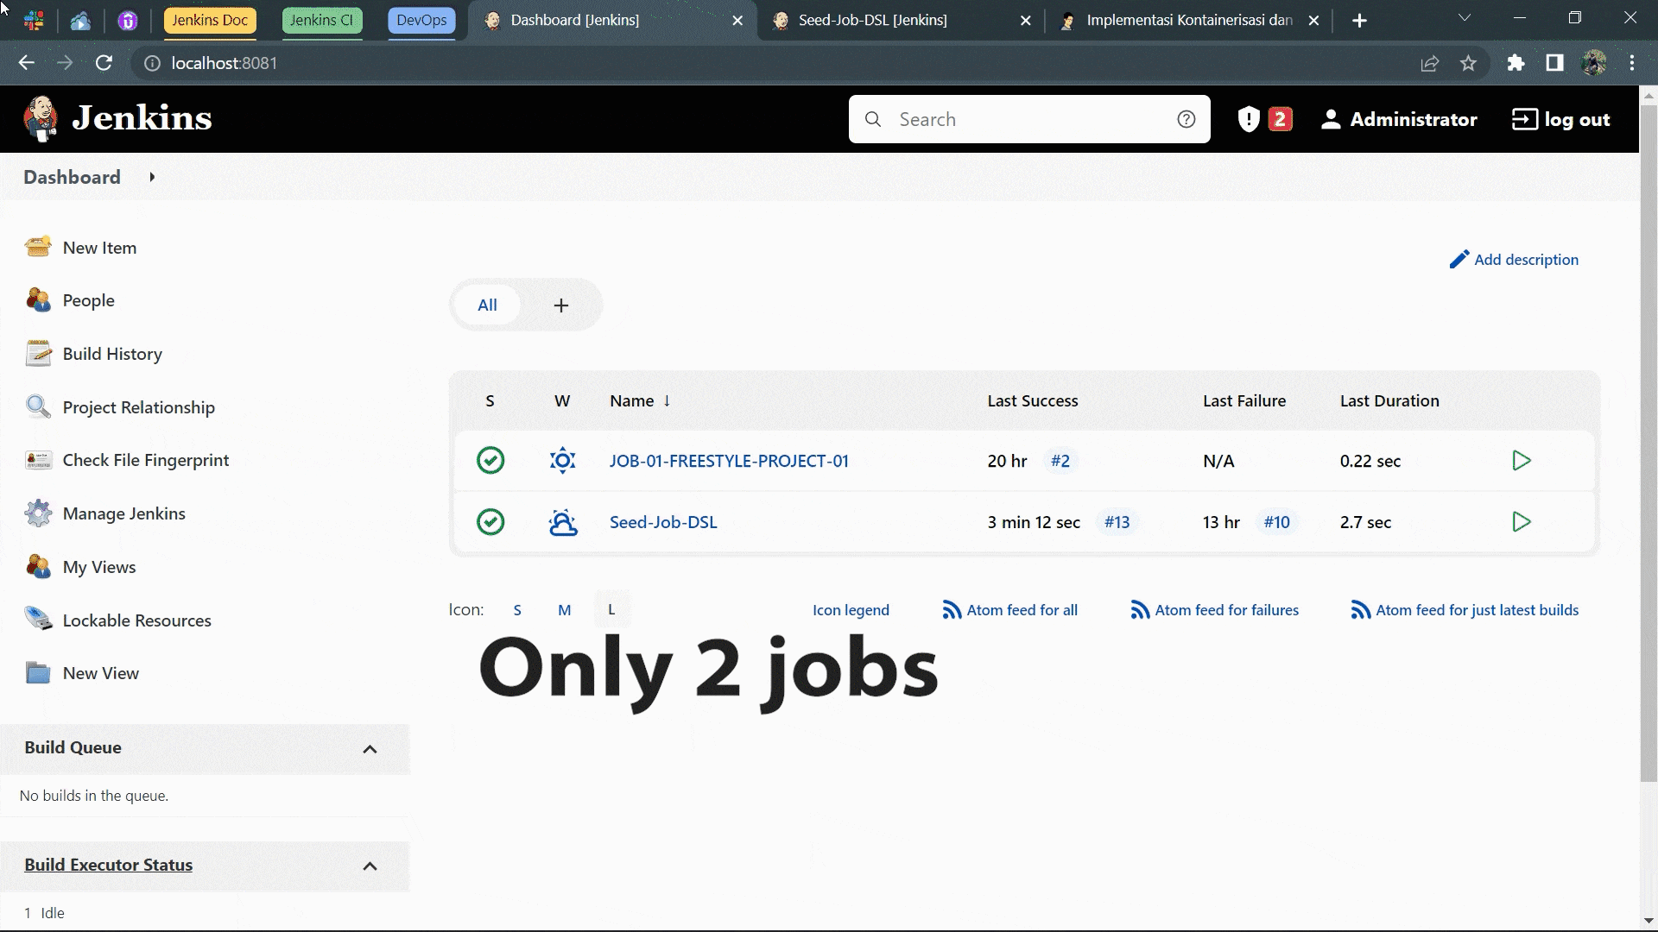Viewport: 1658px width, 932px height.
Task: Click into the Jenkins search field
Action: [1028, 119]
